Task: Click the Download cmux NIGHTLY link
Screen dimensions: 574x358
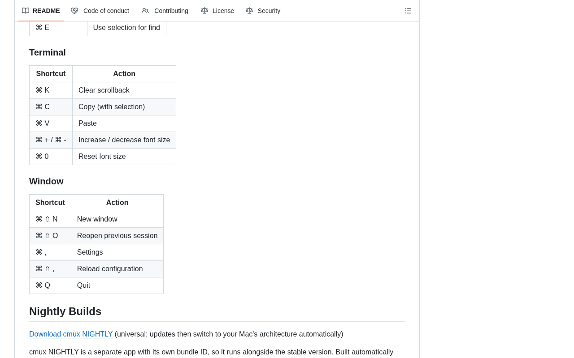Action: [71, 334]
